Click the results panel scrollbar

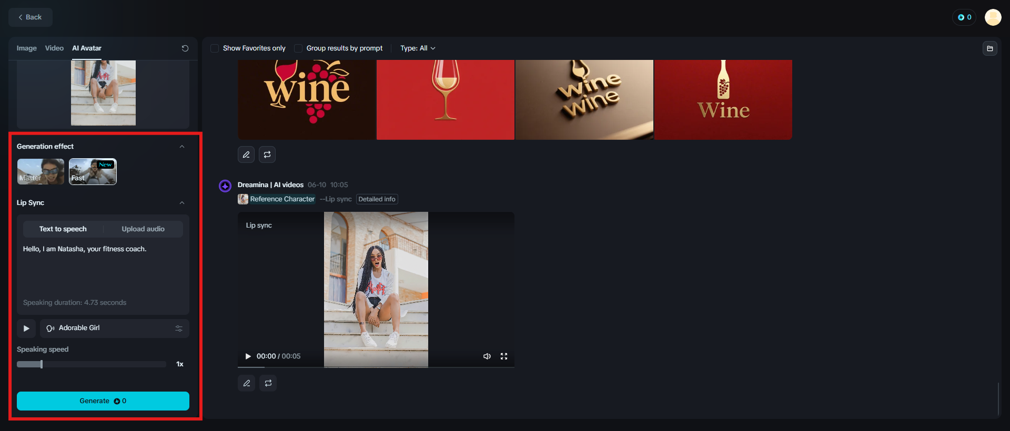[998, 399]
